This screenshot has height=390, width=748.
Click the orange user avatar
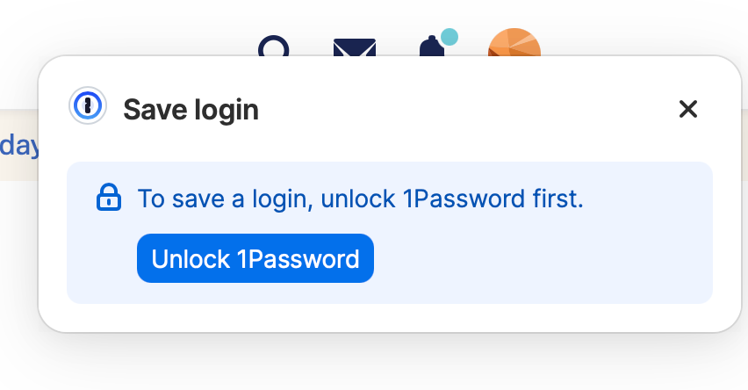click(514, 44)
